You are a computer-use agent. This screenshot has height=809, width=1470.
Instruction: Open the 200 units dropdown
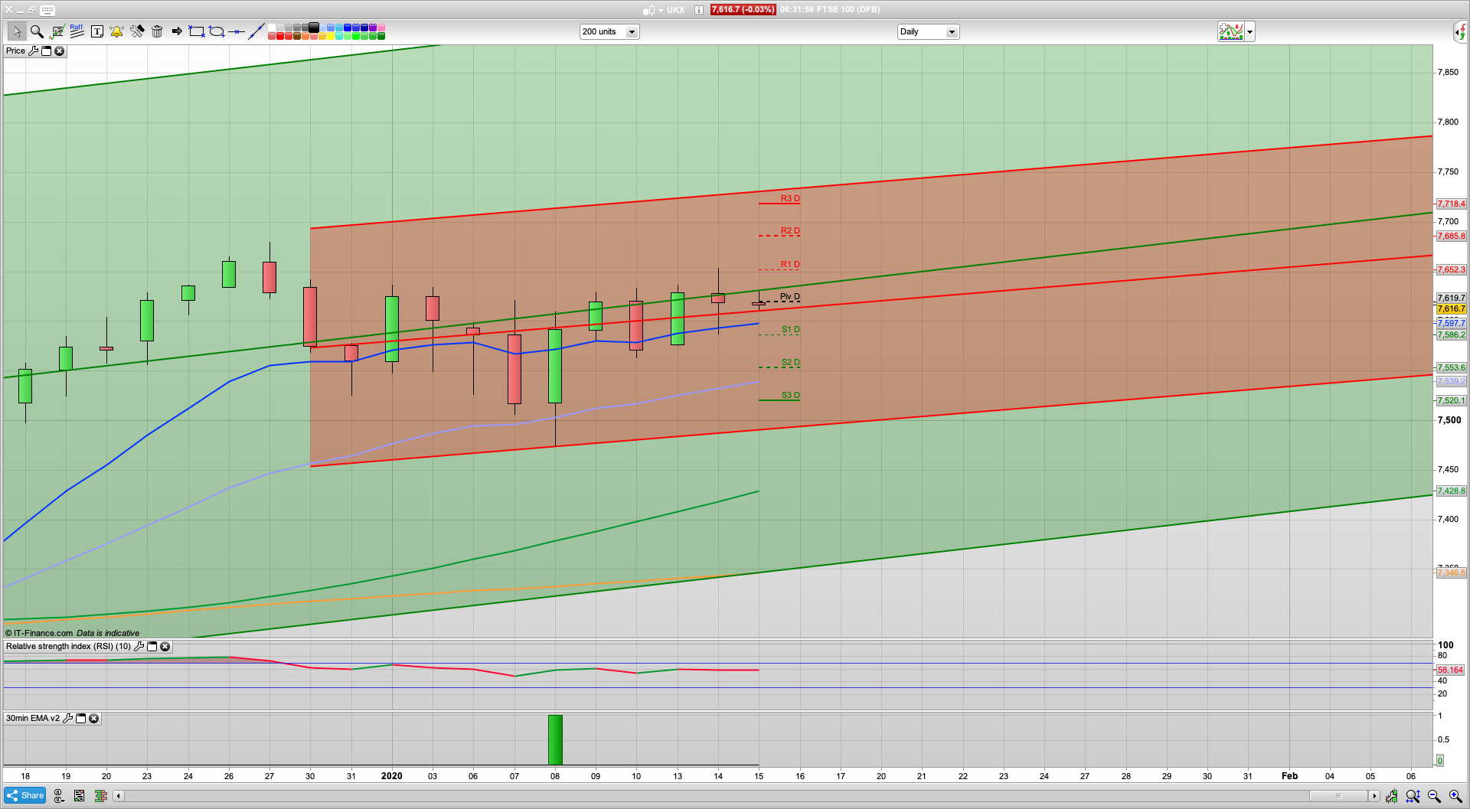[x=632, y=32]
